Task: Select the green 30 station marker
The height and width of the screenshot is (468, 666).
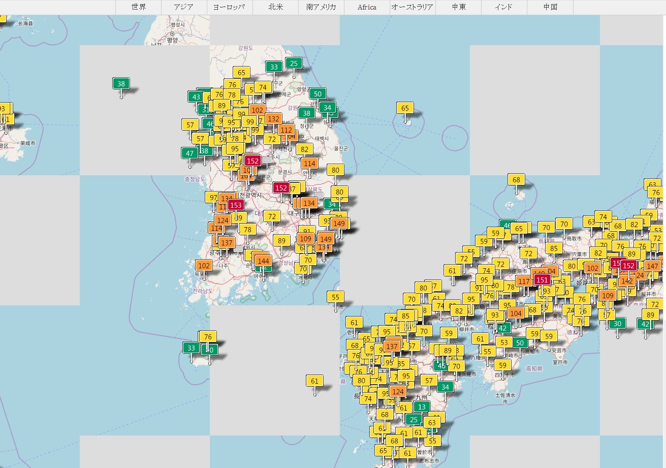Action: pos(617,324)
